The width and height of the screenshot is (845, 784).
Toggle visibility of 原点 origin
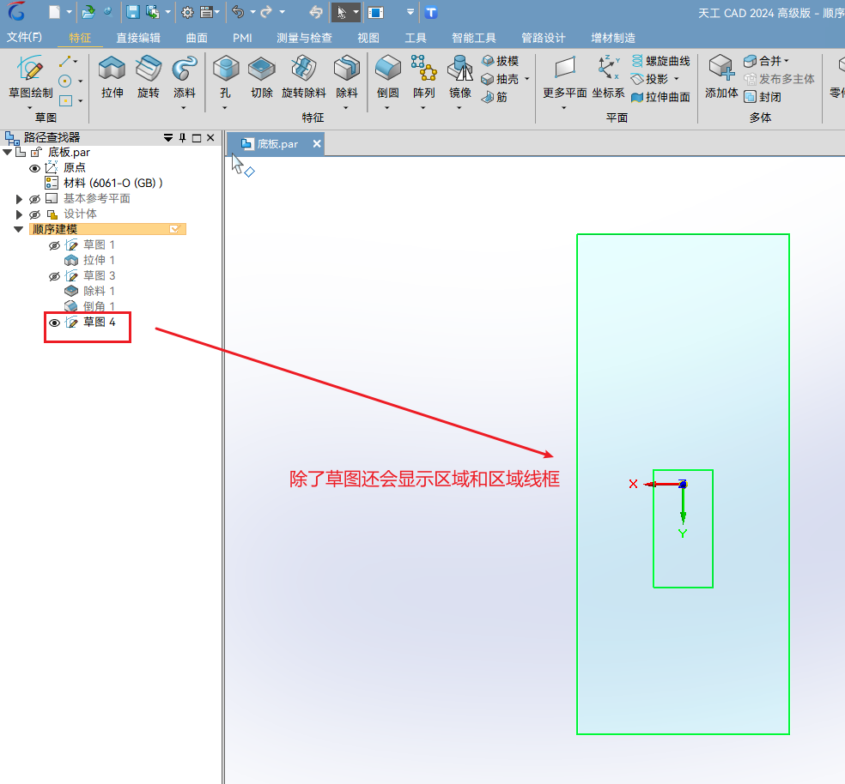(34, 168)
